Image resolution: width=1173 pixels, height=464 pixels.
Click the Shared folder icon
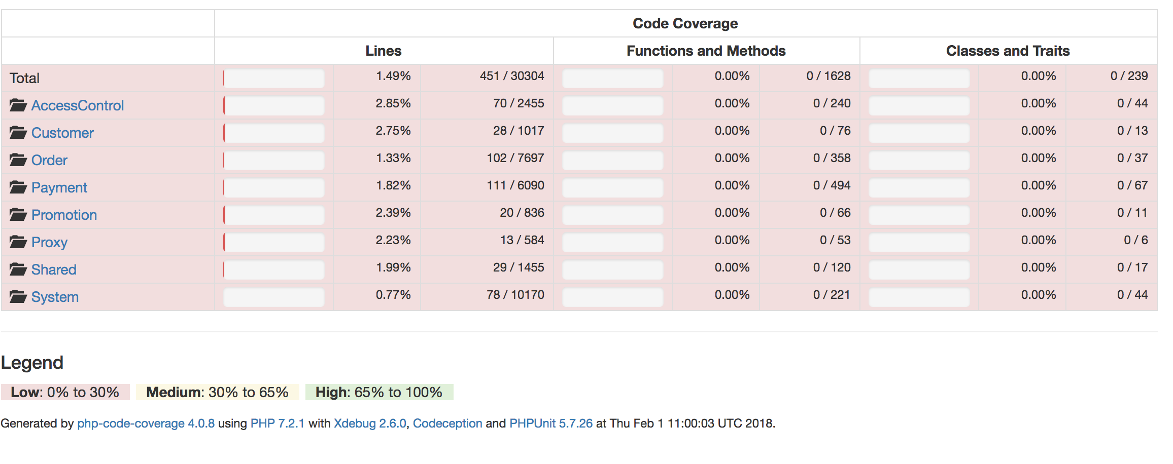(x=18, y=269)
